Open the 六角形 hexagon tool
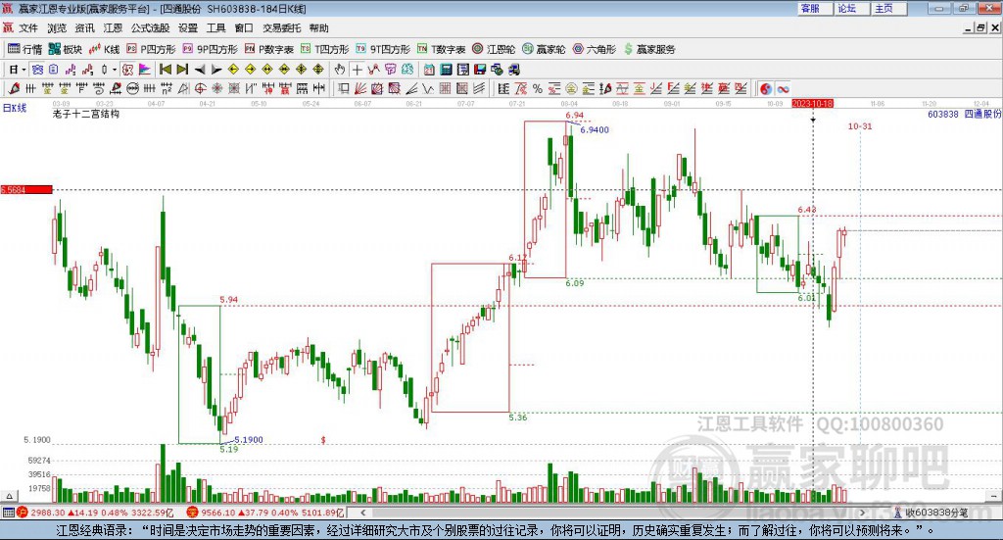 click(595, 49)
